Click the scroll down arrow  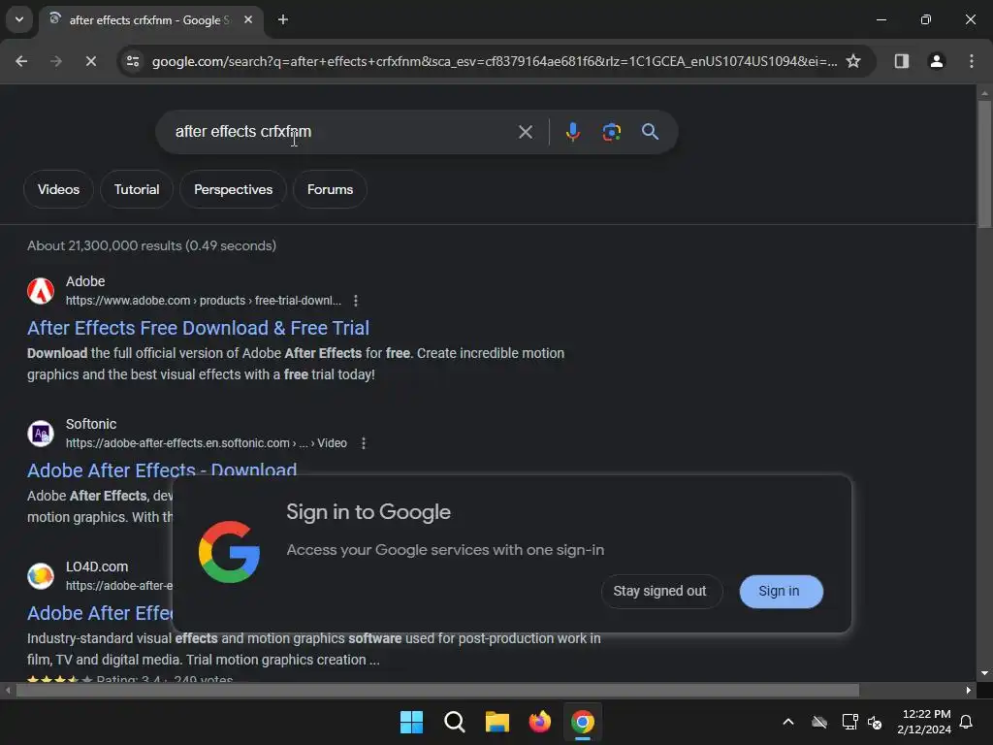point(984,673)
